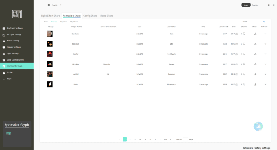
Task: Go to Macro Editing
Action: [x=17, y=41]
